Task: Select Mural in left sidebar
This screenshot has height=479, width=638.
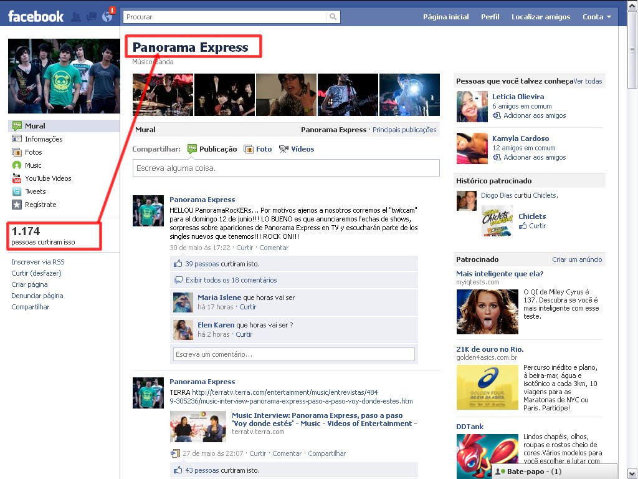Action: point(64,126)
